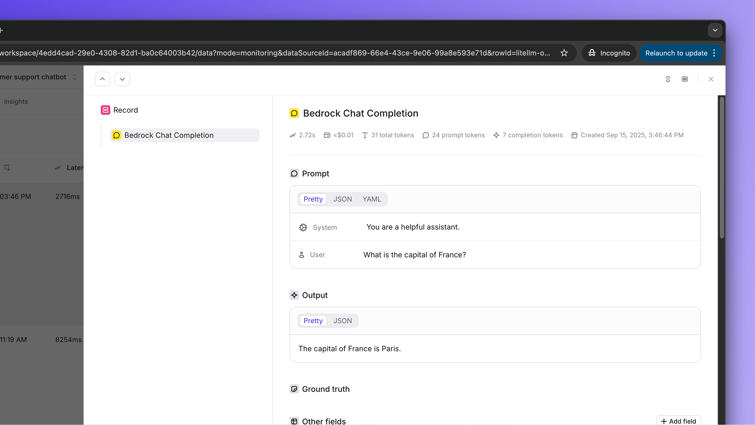Click the latency icon next to 2.72s
This screenshot has height=425, width=755.
tap(293, 135)
